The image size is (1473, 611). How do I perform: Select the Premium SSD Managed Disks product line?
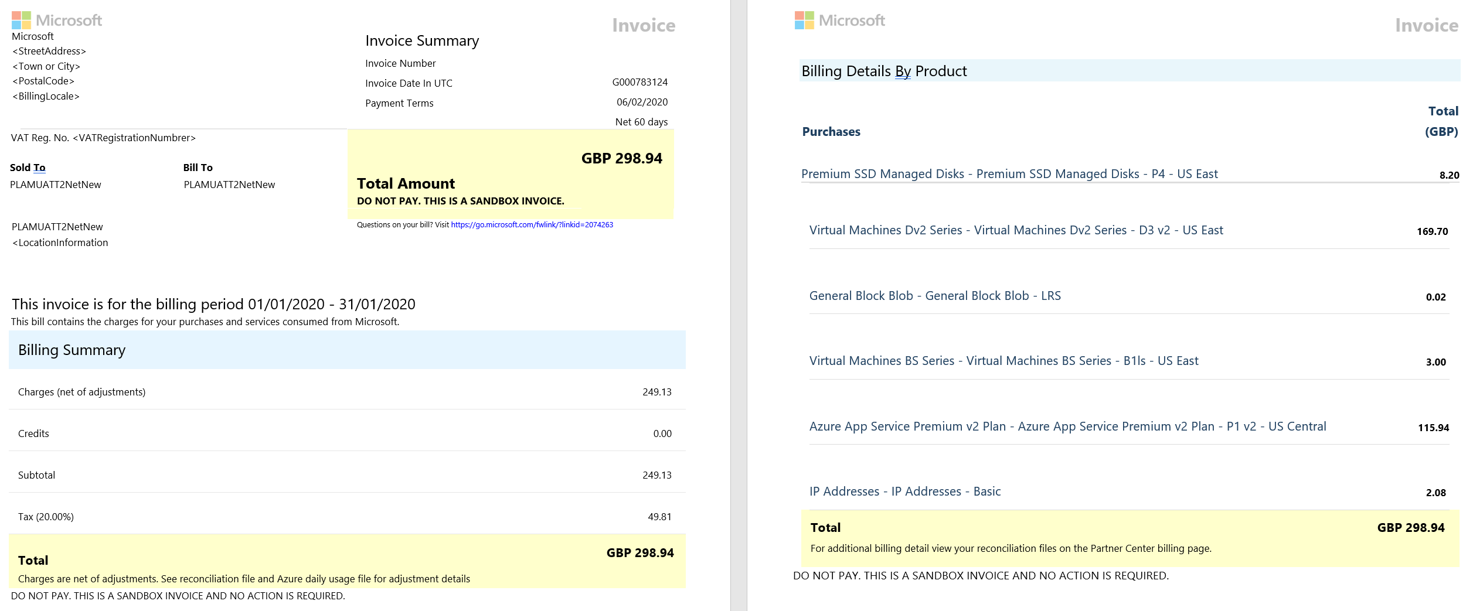point(1009,174)
